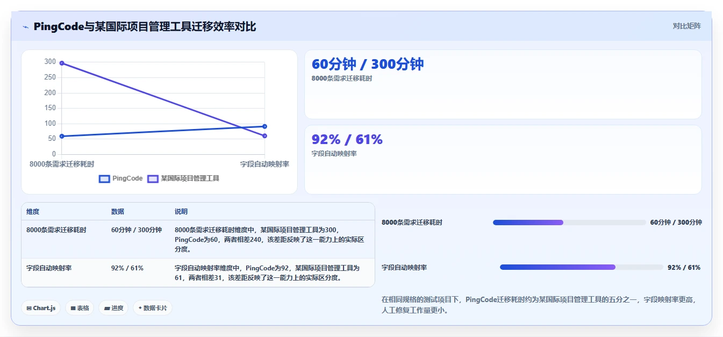This screenshot has height=337, width=723.
Task: Click the 对比矩阵 label in header
Action: pyautogui.click(x=686, y=26)
